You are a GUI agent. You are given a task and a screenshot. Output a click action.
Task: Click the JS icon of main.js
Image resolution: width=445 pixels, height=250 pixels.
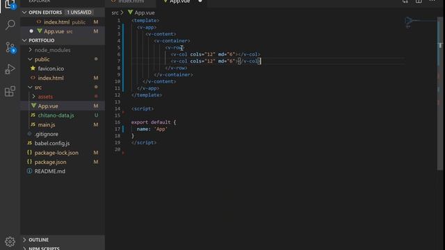pos(33,124)
